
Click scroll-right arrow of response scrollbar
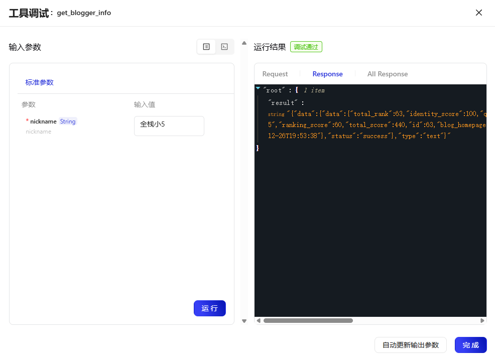tap(482, 320)
